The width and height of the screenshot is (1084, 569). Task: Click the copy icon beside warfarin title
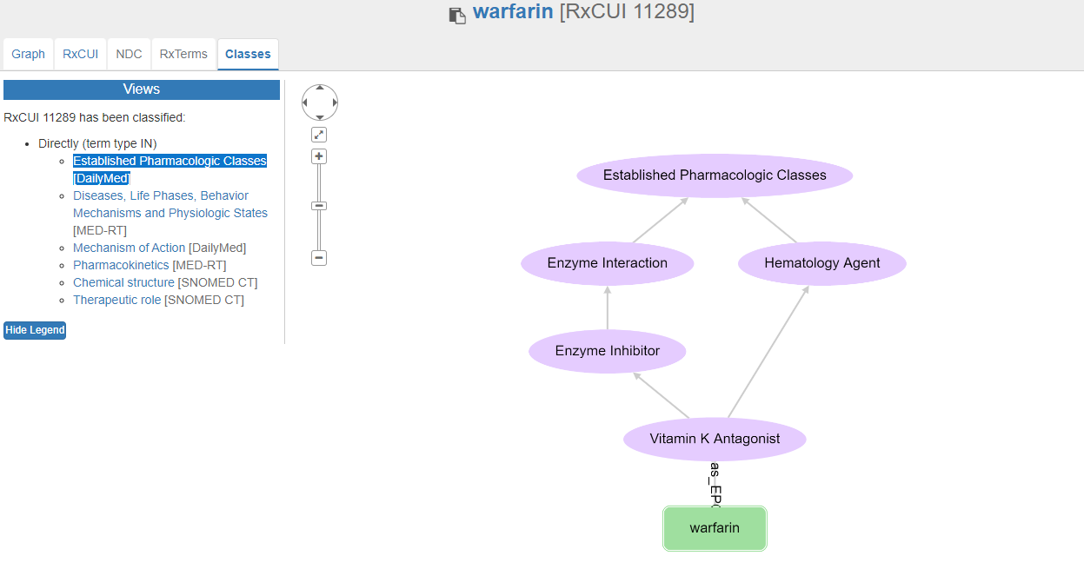click(x=457, y=15)
